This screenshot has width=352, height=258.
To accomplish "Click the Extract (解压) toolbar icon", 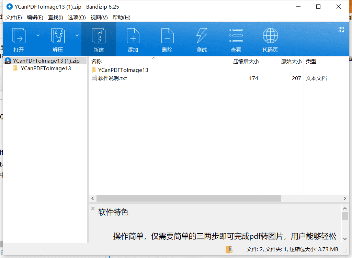I will (58, 36).
